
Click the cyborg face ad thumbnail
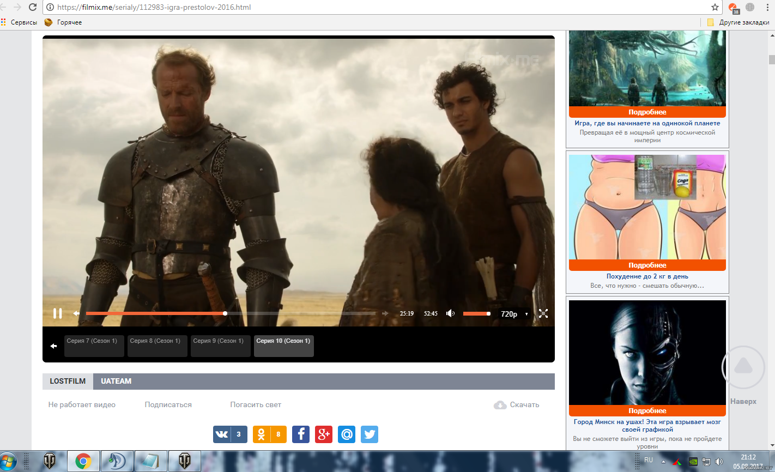pos(647,353)
